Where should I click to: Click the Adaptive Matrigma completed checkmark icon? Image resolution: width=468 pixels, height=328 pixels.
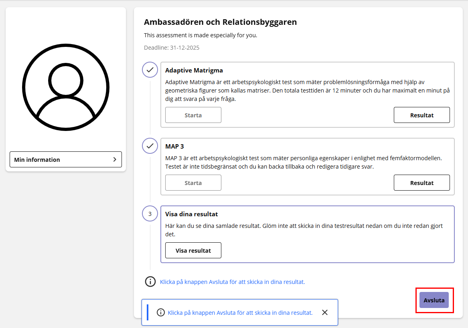tap(150, 70)
